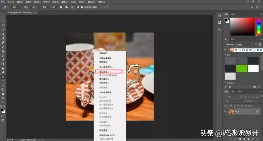Select the Clone Stamp tool

tap(3, 51)
